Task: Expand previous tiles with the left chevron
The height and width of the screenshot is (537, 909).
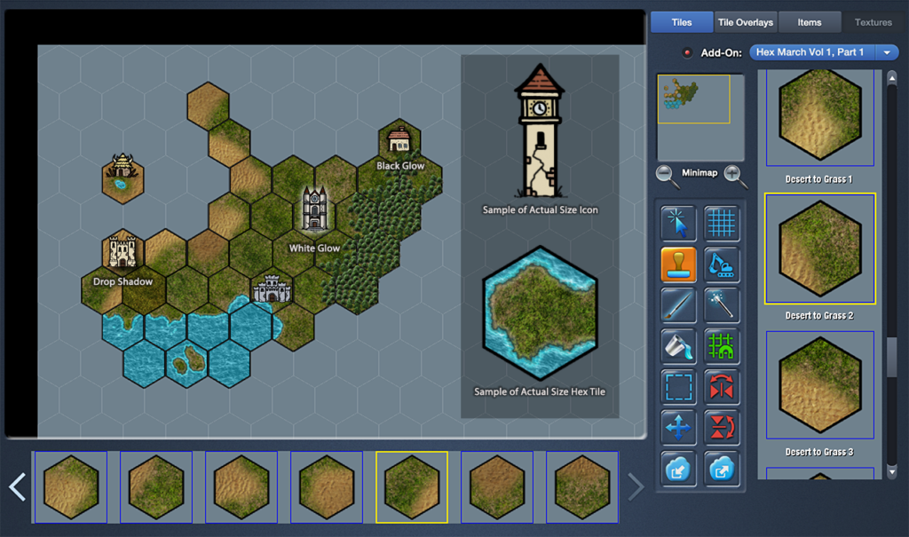Action: pyautogui.click(x=16, y=486)
